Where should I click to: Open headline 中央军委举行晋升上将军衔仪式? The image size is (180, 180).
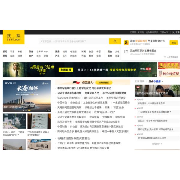pyautogui.click(x=84, y=88)
